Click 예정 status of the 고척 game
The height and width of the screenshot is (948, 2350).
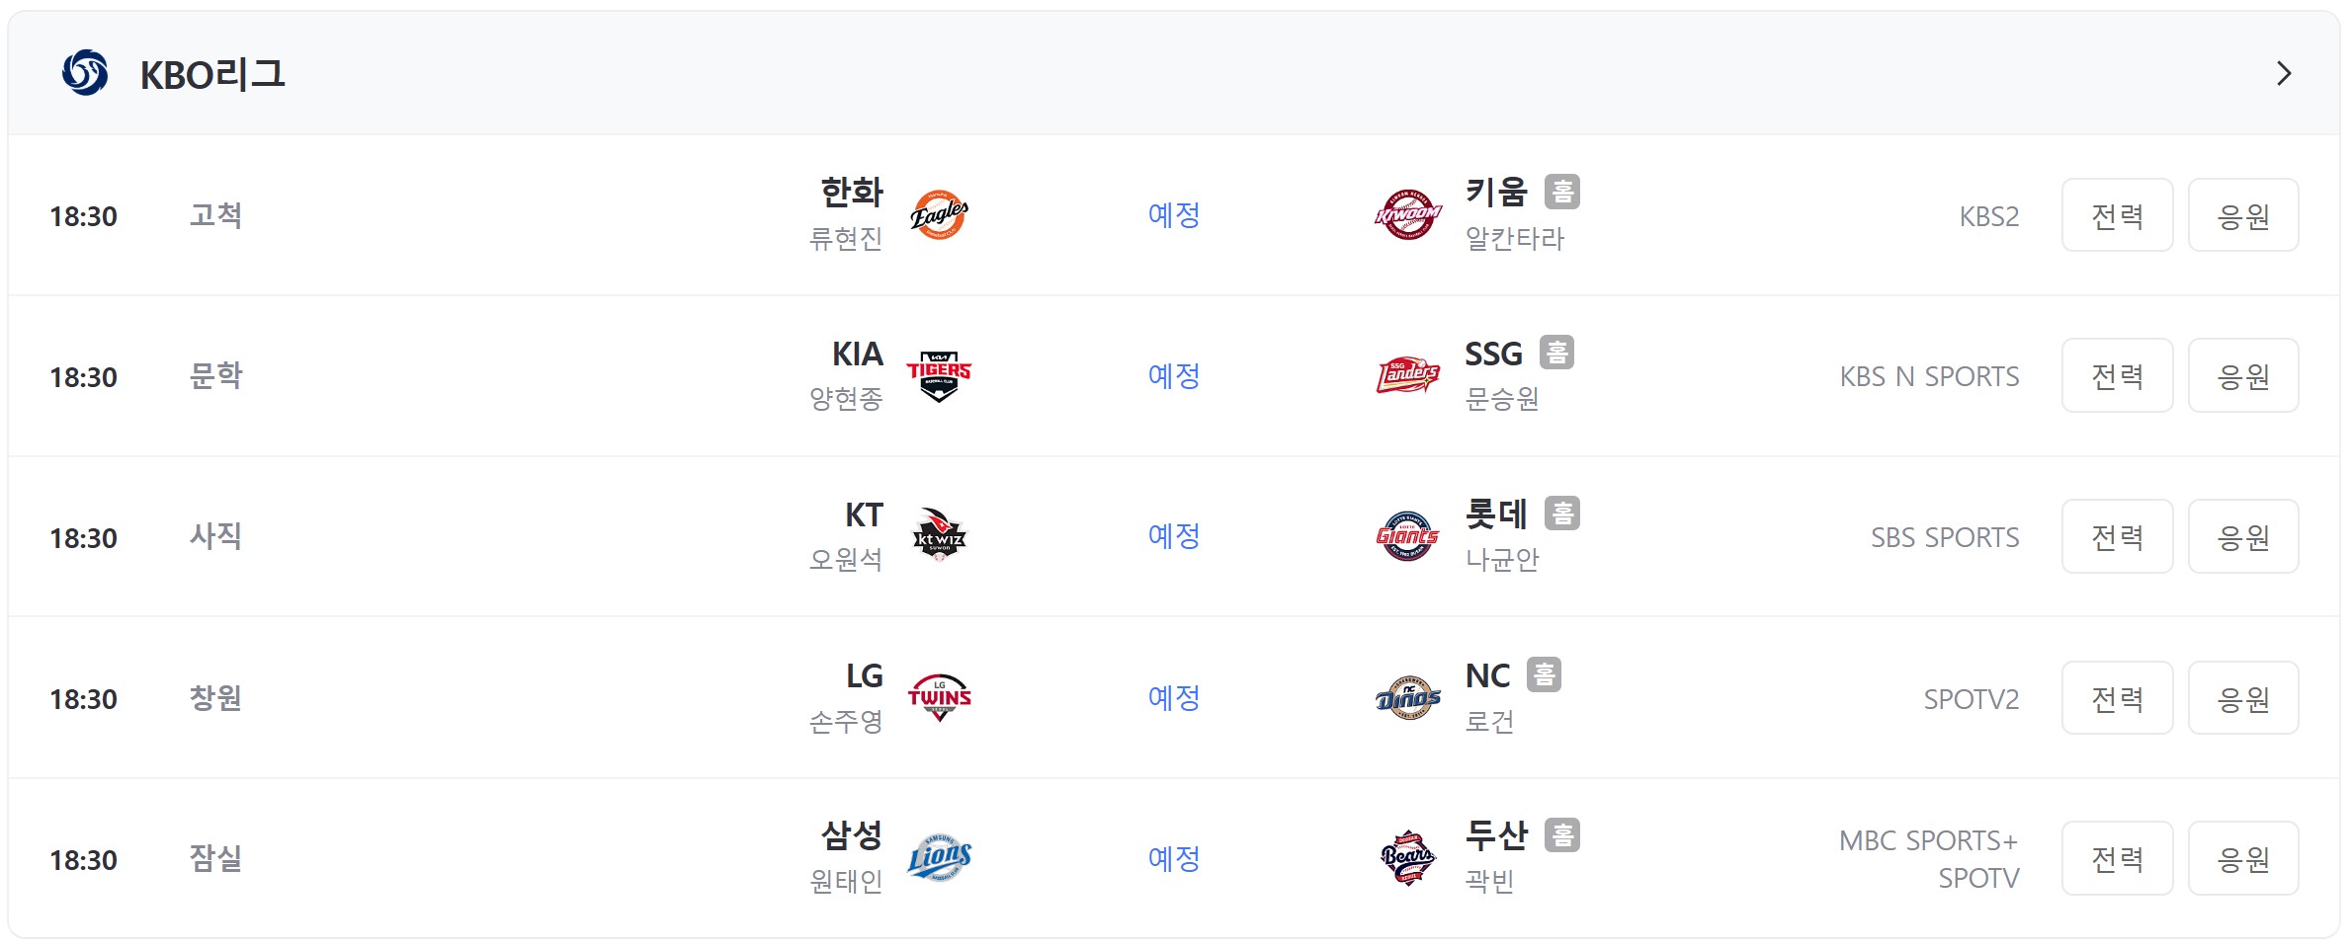click(1174, 215)
